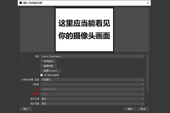The image size is (170, 113).
Task: Click the 配置视频 button
Action: click(48, 66)
